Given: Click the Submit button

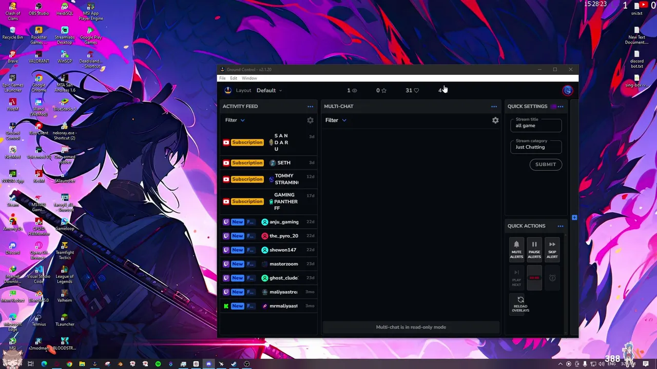Looking at the screenshot, I should point(546,165).
